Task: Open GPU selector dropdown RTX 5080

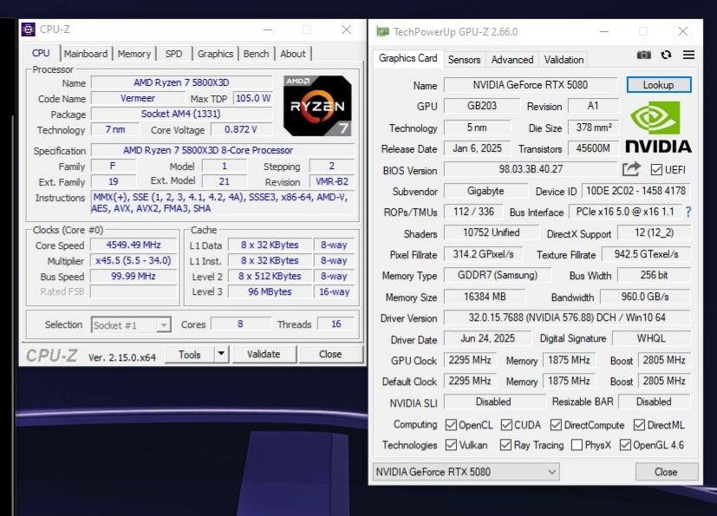Action: [466, 472]
